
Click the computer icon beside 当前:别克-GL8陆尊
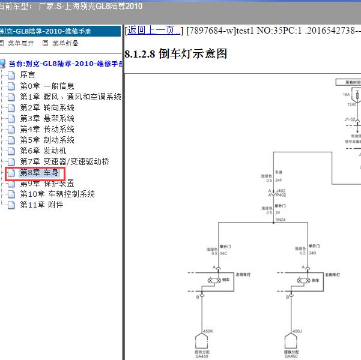click(2, 64)
